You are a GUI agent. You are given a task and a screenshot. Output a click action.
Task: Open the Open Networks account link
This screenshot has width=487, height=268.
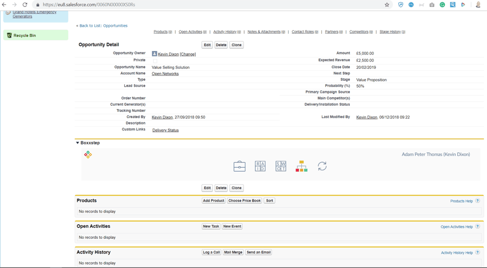pos(165,74)
